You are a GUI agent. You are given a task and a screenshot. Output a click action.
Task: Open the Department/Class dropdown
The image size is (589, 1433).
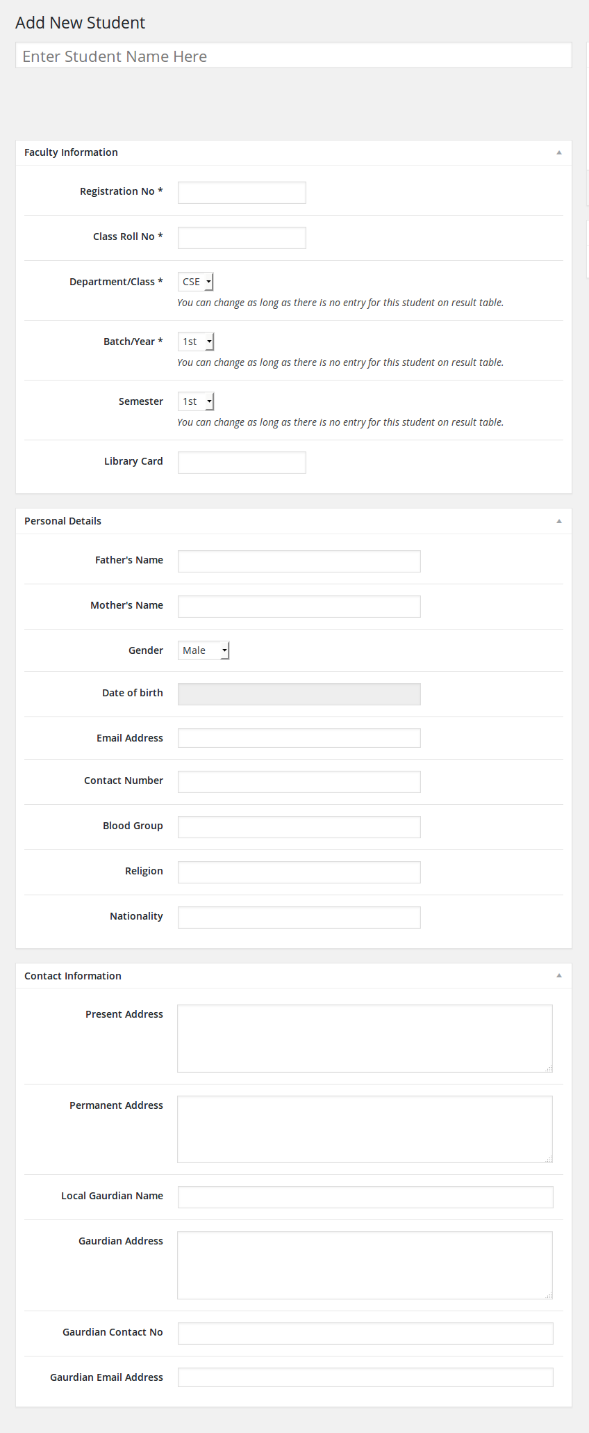click(x=196, y=282)
